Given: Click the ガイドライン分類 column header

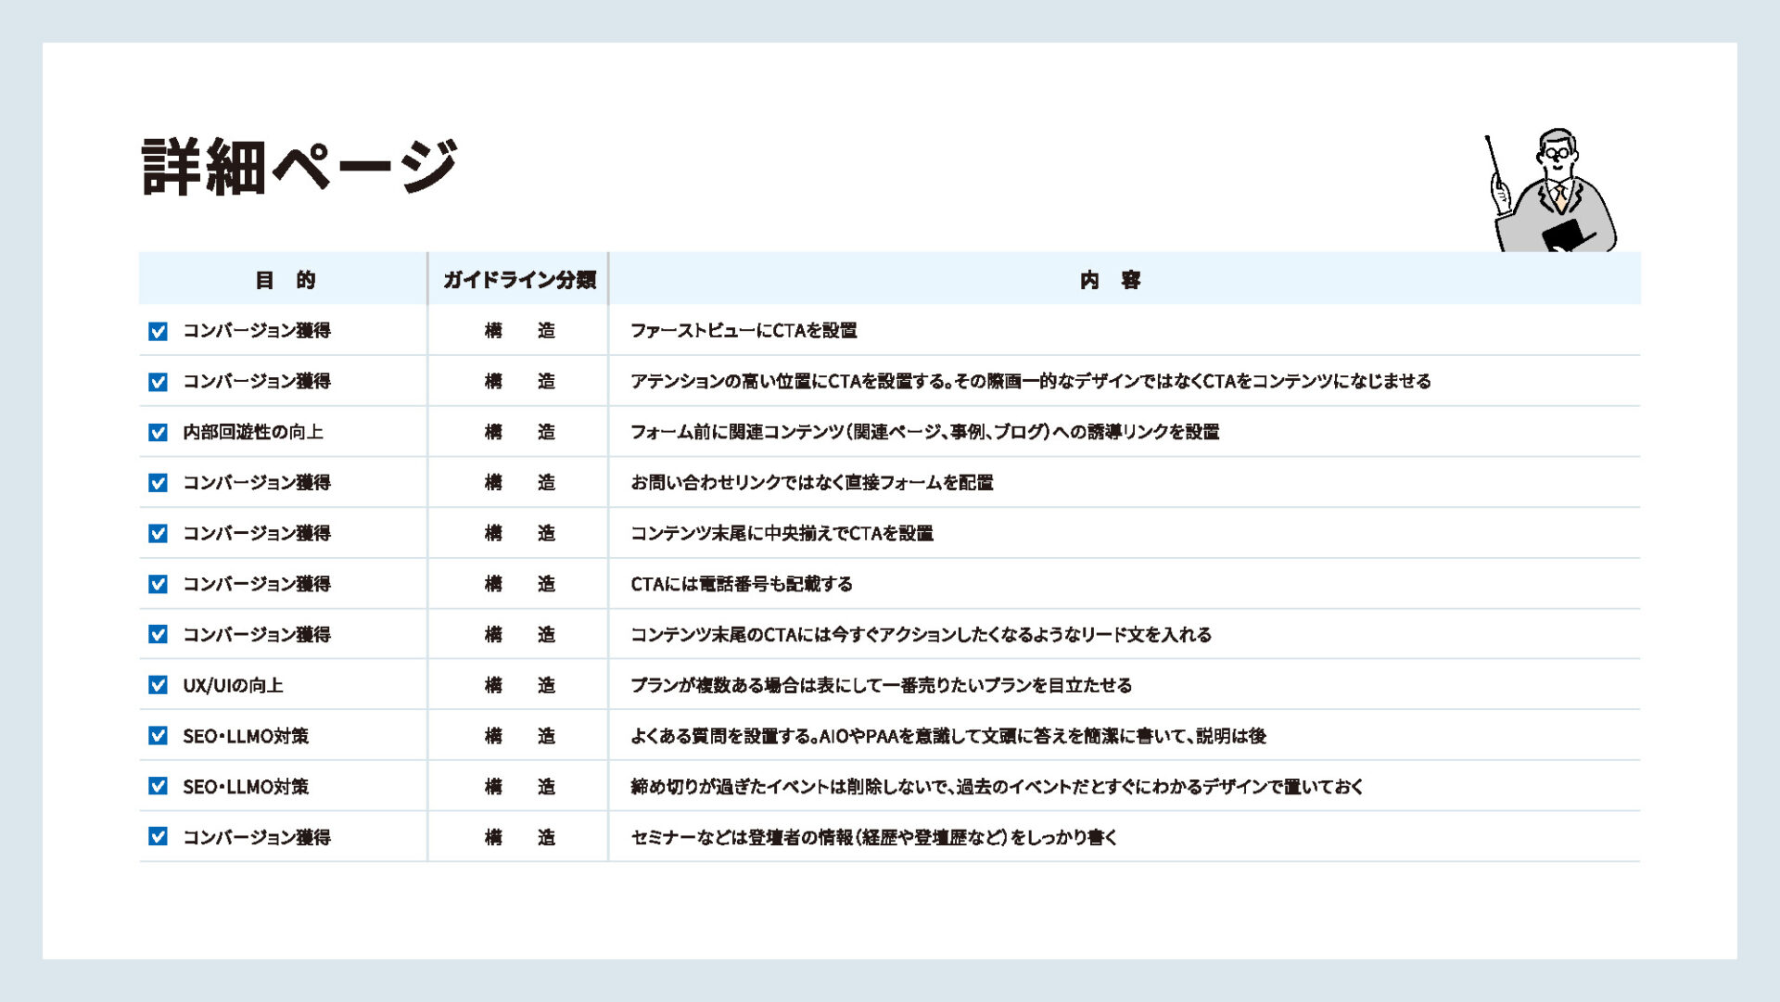Looking at the screenshot, I should click(519, 280).
